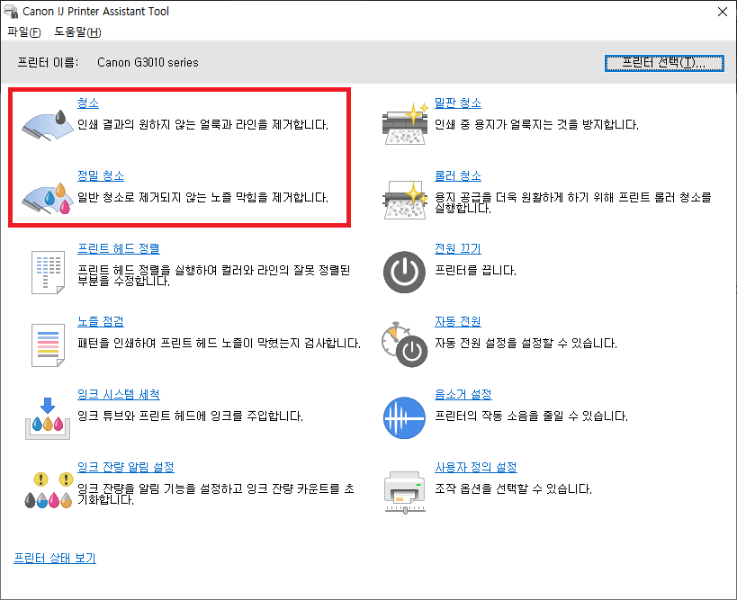This screenshot has height=600, width=737.
Task: Click description '자동 전원 설정을 설정할 수 있습니다.'
Action: tap(526, 343)
